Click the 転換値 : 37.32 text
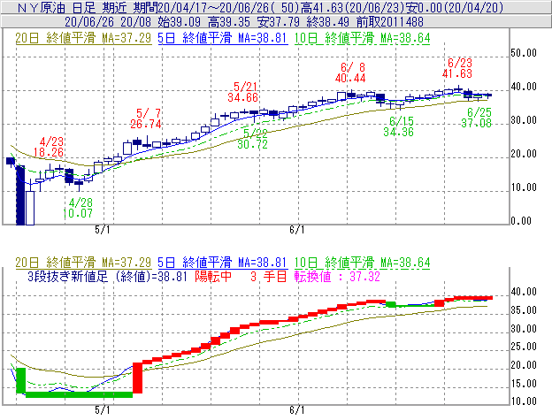The width and height of the screenshot is (552, 420). [x=337, y=277]
